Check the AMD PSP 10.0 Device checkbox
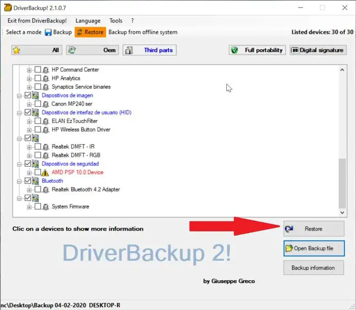 [x=38, y=172]
